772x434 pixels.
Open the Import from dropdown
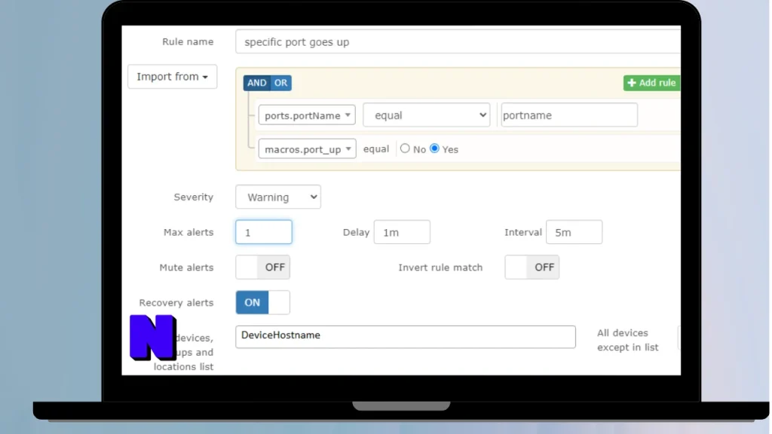tap(173, 77)
